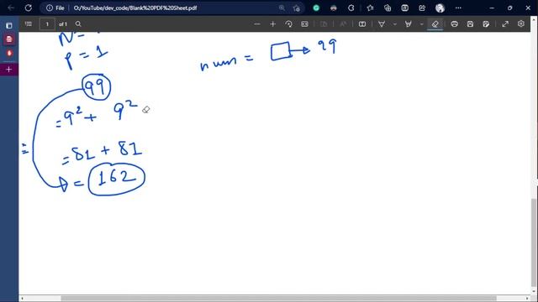Open the Favorites list
The width and height of the screenshot is (538, 302).
pos(370,8)
